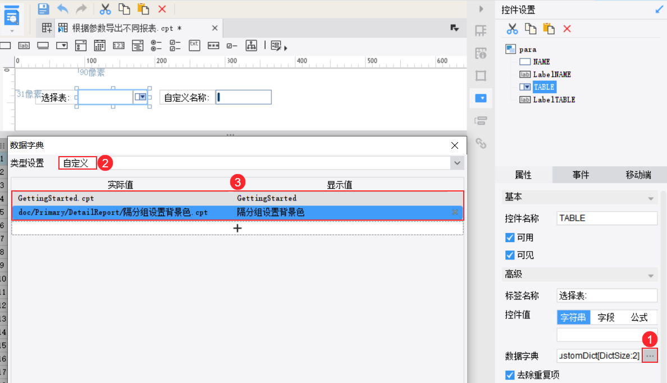The image size is (667, 383).
Task: Open the cell element sidebar icon
Action: point(481,31)
